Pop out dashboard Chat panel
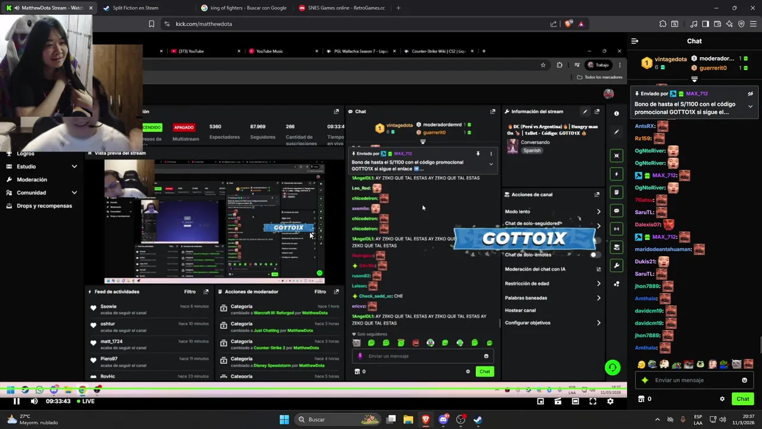 493,111
